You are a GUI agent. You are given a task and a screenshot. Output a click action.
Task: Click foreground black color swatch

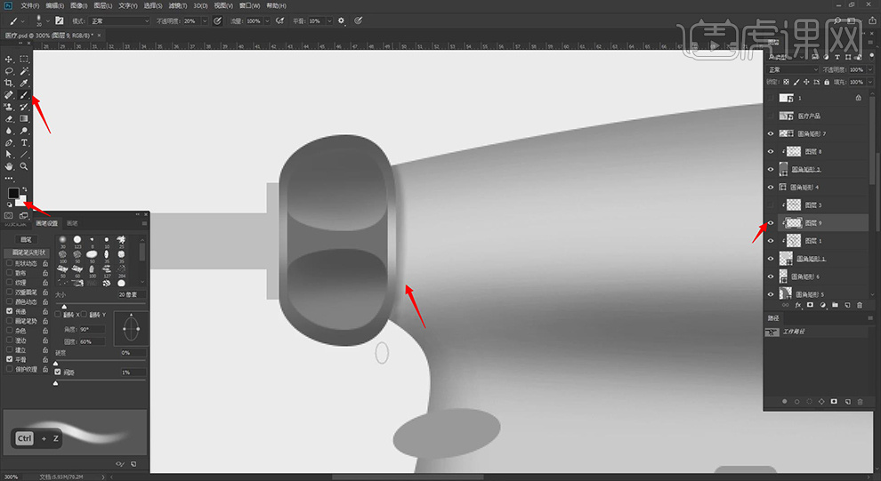(x=13, y=194)
